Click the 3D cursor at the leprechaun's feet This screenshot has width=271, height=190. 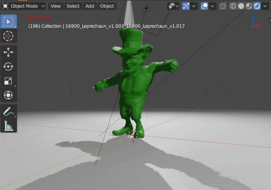(133, 135)
